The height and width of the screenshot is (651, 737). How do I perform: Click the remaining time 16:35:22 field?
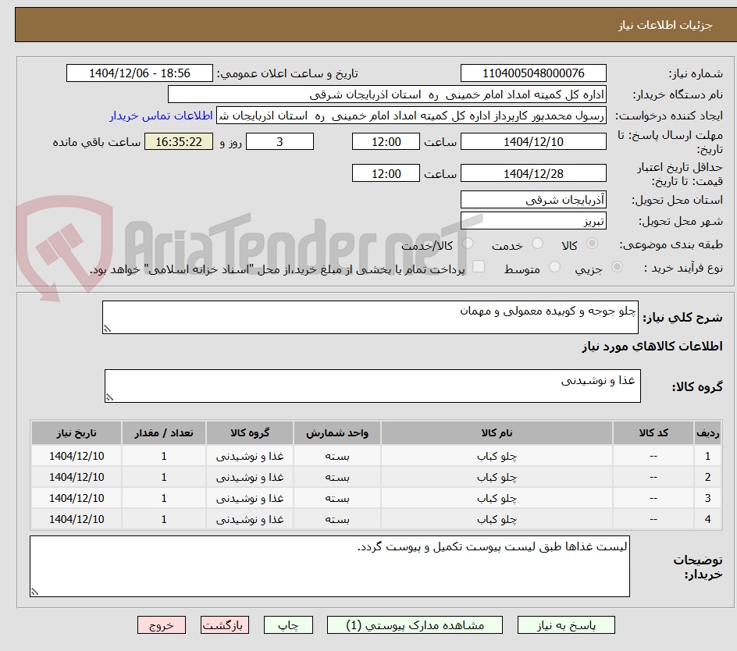[179, 141]
